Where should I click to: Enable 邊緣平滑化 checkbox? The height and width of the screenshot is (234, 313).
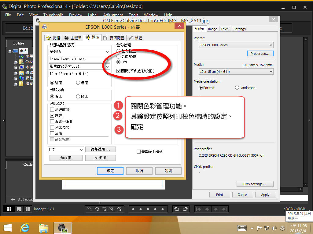coord(52,122)
